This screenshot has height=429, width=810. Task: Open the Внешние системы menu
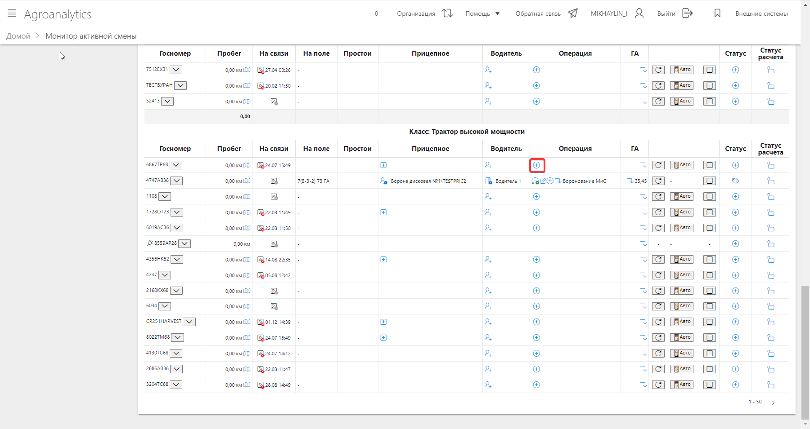point(761,13)
